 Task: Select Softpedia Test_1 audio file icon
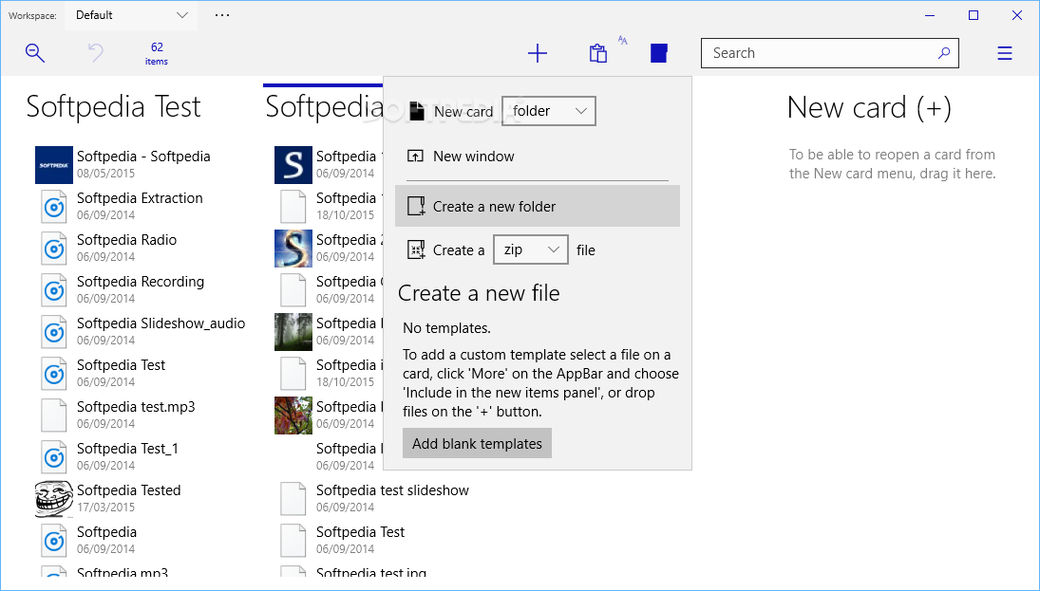point(54,457)
